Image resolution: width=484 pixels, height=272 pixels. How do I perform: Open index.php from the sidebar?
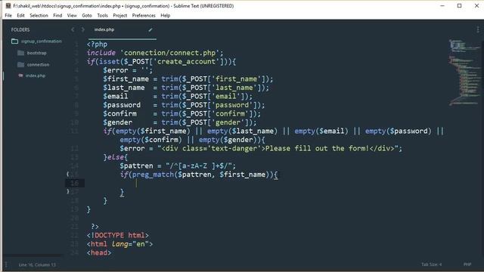click(36, 76)
